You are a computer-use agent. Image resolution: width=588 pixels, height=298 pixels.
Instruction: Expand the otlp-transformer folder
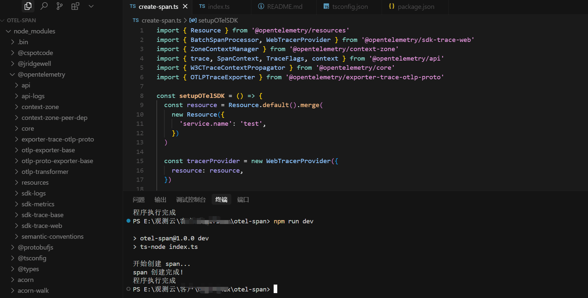click(x=16, y=172)
